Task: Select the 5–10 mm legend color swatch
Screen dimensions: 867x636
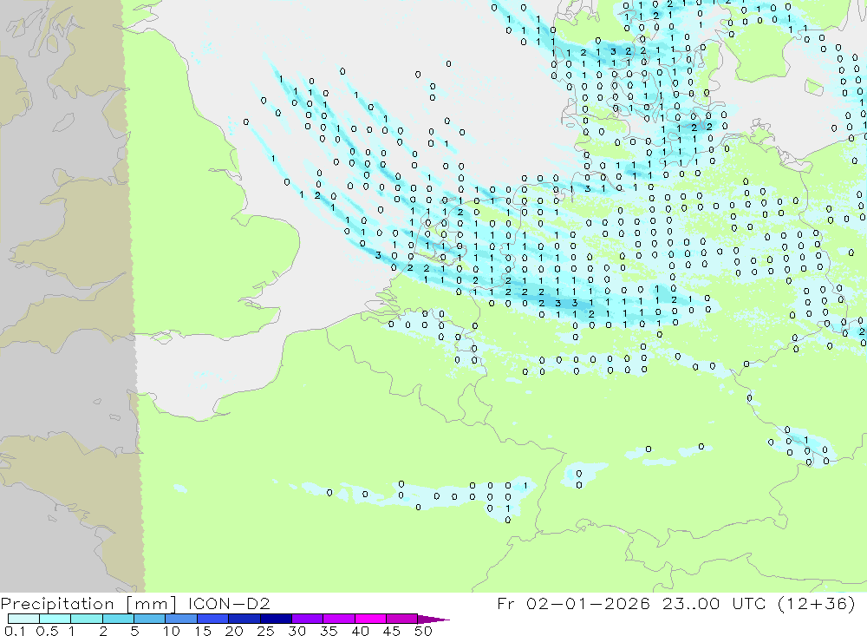Action: coord(150,619)
